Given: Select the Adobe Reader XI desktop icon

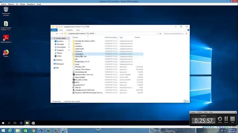Looking at the screenshot, I should [6, 39].
